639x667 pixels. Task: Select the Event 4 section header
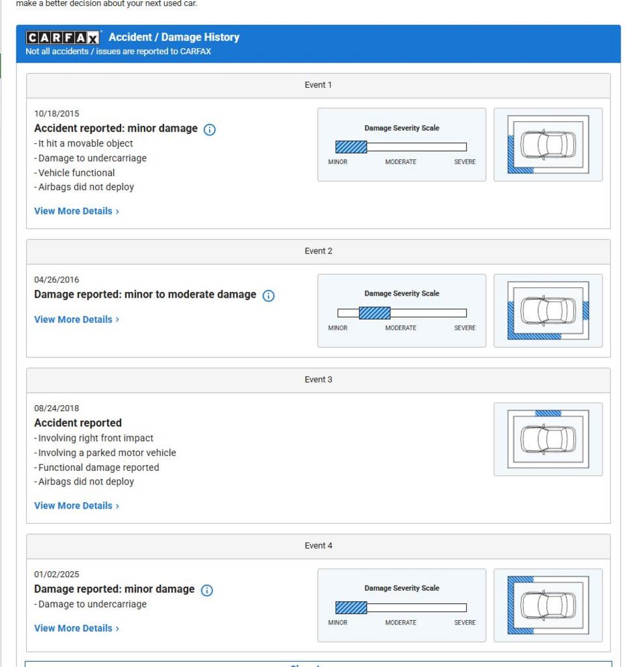click(x=318, y=546)
